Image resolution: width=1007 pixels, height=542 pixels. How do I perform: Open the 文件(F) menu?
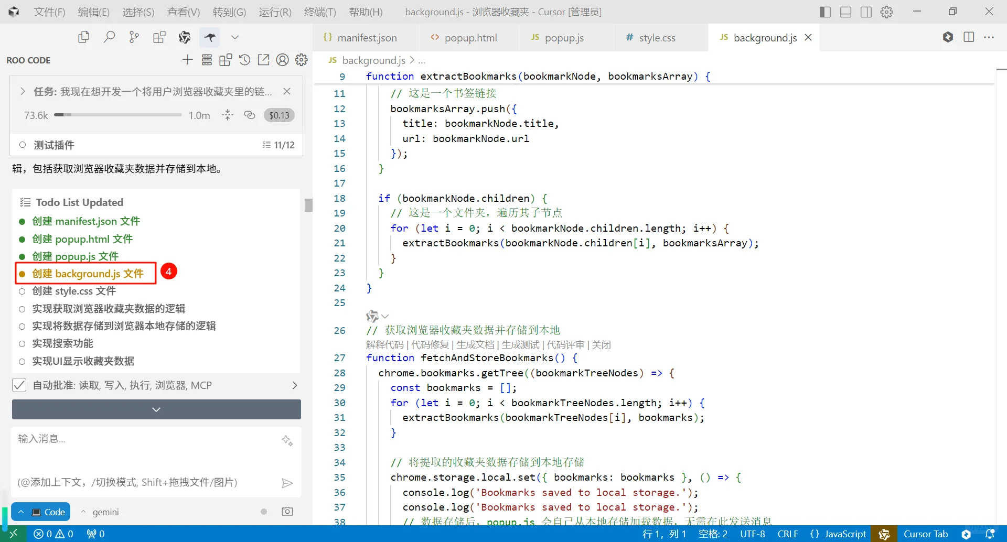49,12
